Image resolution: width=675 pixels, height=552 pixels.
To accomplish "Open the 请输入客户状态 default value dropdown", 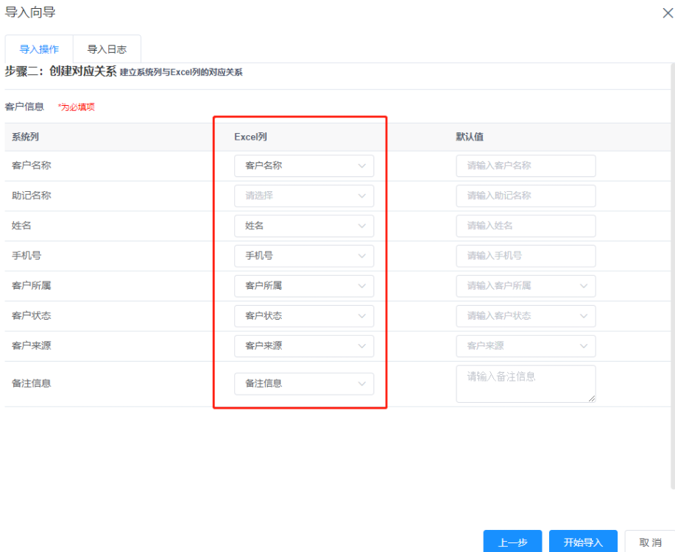I will click(525, 316).
